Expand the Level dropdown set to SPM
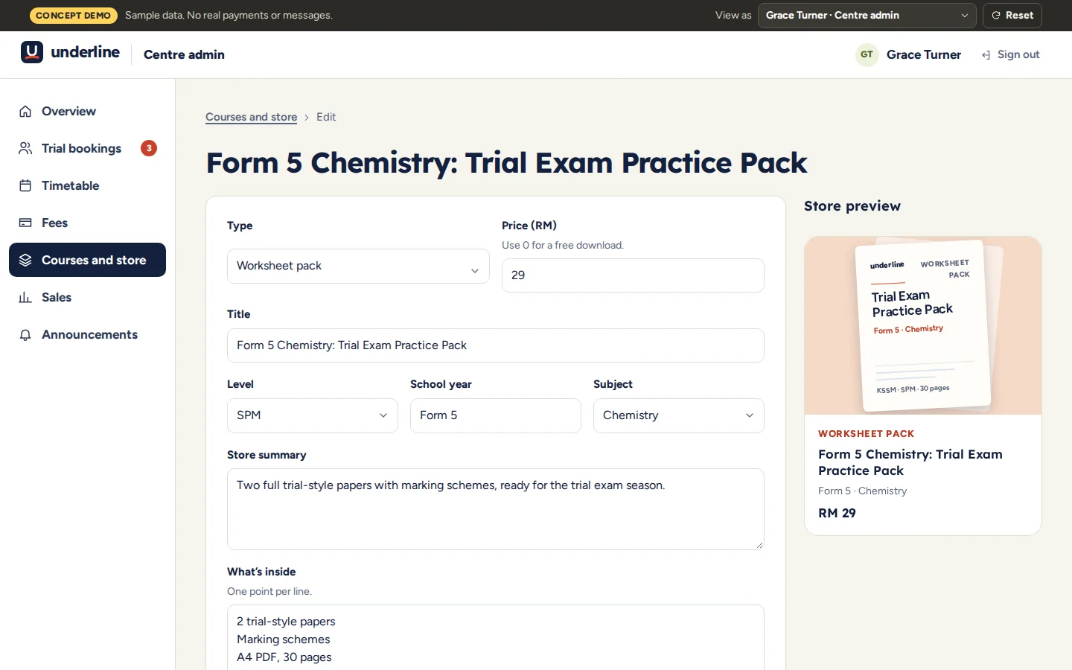Viewport: 1072px width, 670px height. [x=313, y=415]
